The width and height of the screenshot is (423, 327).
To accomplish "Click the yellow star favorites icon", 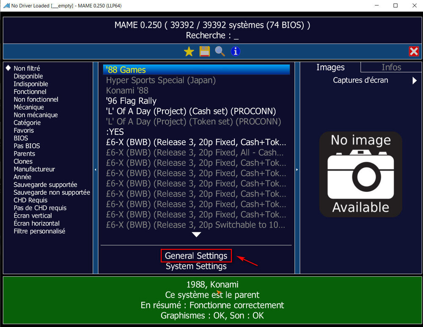I will (x=189, y=52).
